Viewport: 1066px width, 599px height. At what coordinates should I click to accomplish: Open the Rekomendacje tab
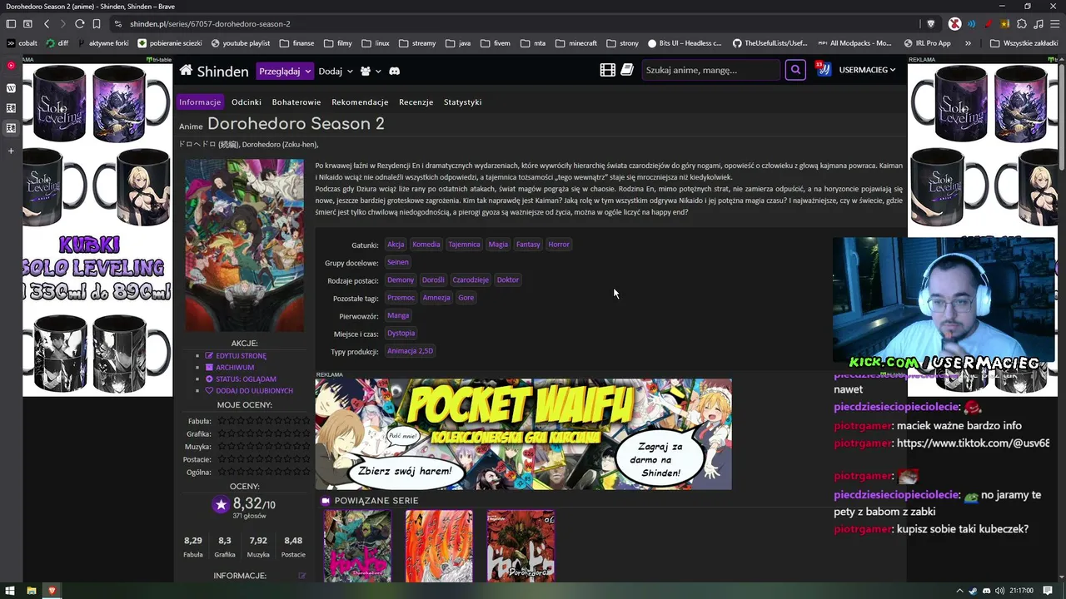pos(360,102)
